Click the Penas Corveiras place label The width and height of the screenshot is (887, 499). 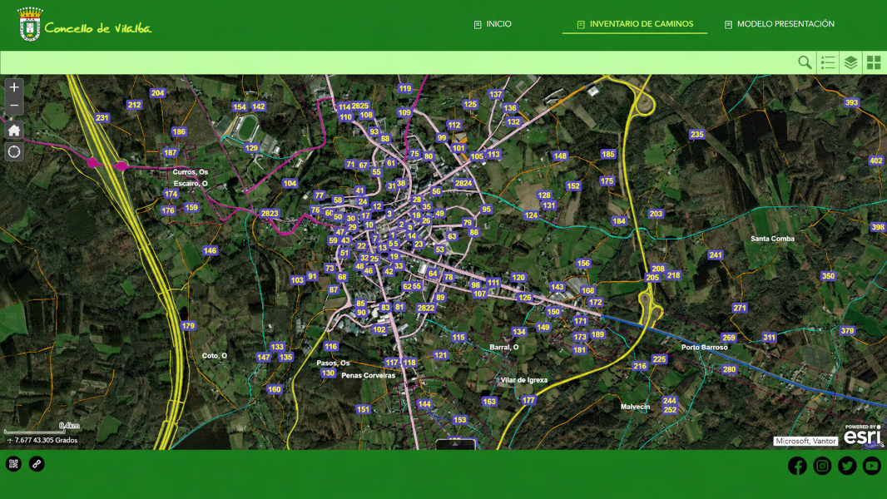coord(369,375)
